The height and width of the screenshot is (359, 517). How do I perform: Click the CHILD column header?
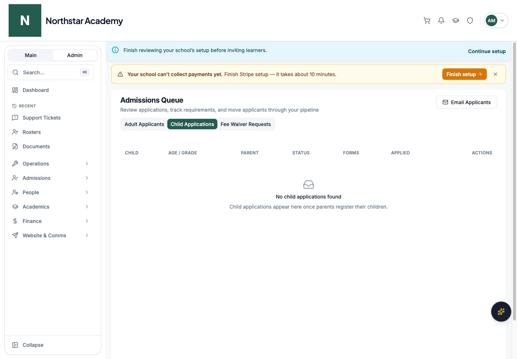click(x=132, y=153)
